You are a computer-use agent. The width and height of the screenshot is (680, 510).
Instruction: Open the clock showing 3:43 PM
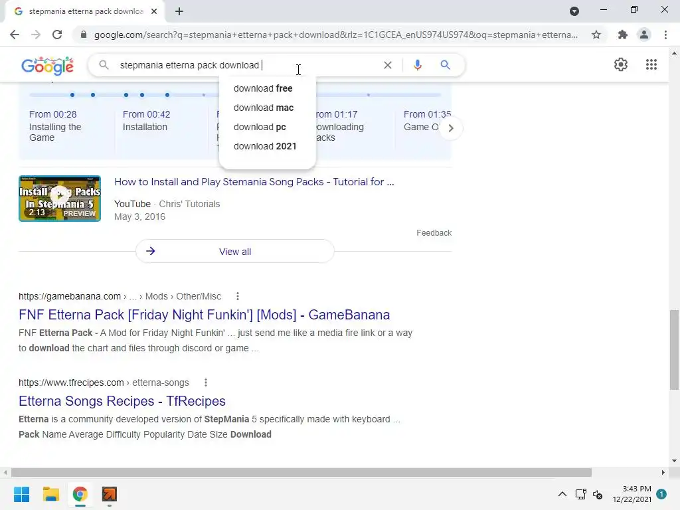[x=632, y=494]
